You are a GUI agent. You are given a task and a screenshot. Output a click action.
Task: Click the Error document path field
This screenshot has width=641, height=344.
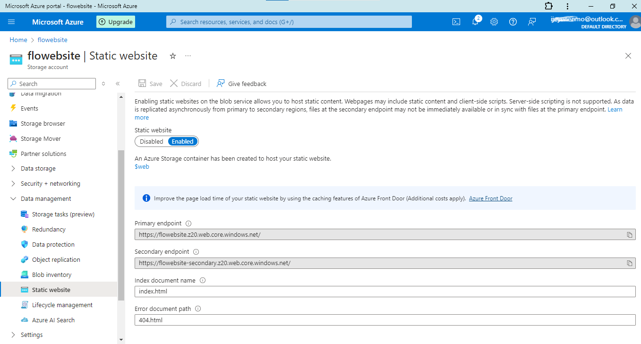385,320
